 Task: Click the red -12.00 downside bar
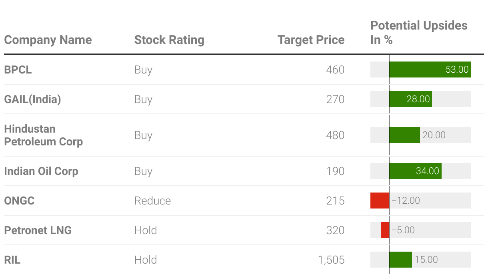(380, 201)
